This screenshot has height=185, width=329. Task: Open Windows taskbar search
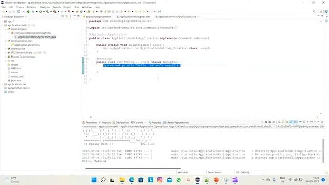(x=103, y=180)
